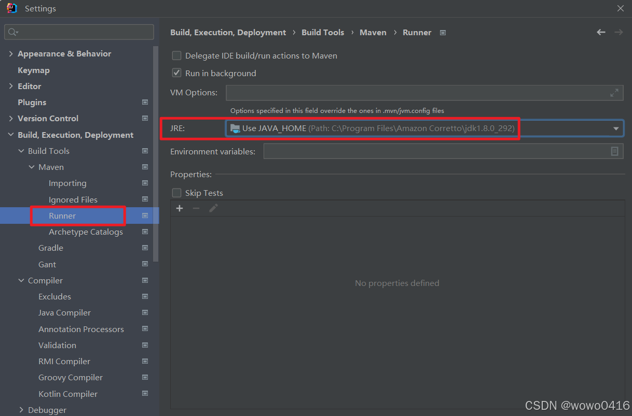Screen dimensions: 632x416
Task: Select Runner under Maven
Action: pos(62,216)
